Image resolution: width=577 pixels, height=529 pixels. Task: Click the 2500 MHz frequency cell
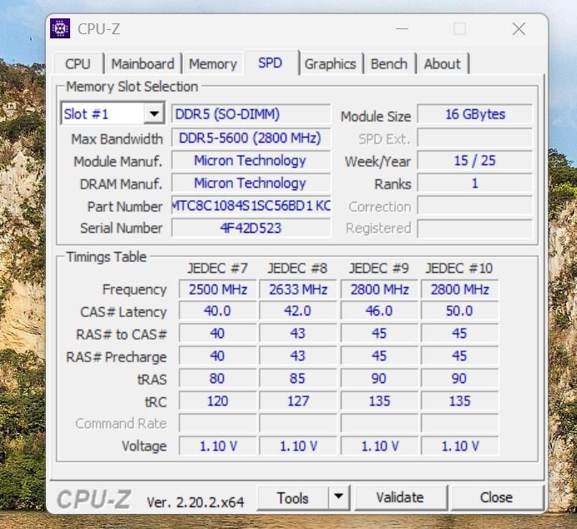(x=218, y=290)
